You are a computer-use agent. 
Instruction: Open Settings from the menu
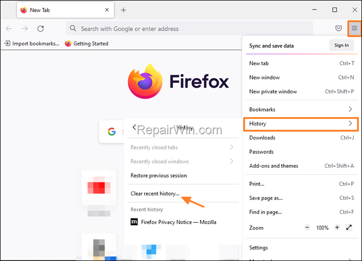(x=301, y=248)
